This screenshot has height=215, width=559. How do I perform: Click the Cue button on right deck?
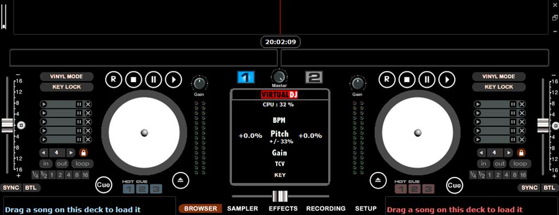454,185
